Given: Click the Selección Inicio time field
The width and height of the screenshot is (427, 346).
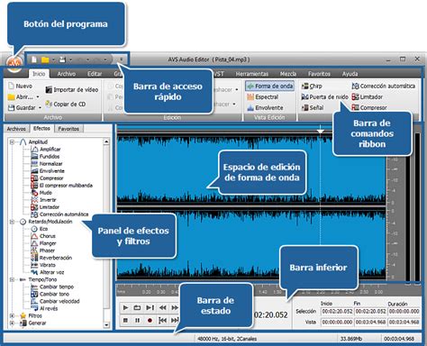Looking at the screenshot, I should click(337, 312).
